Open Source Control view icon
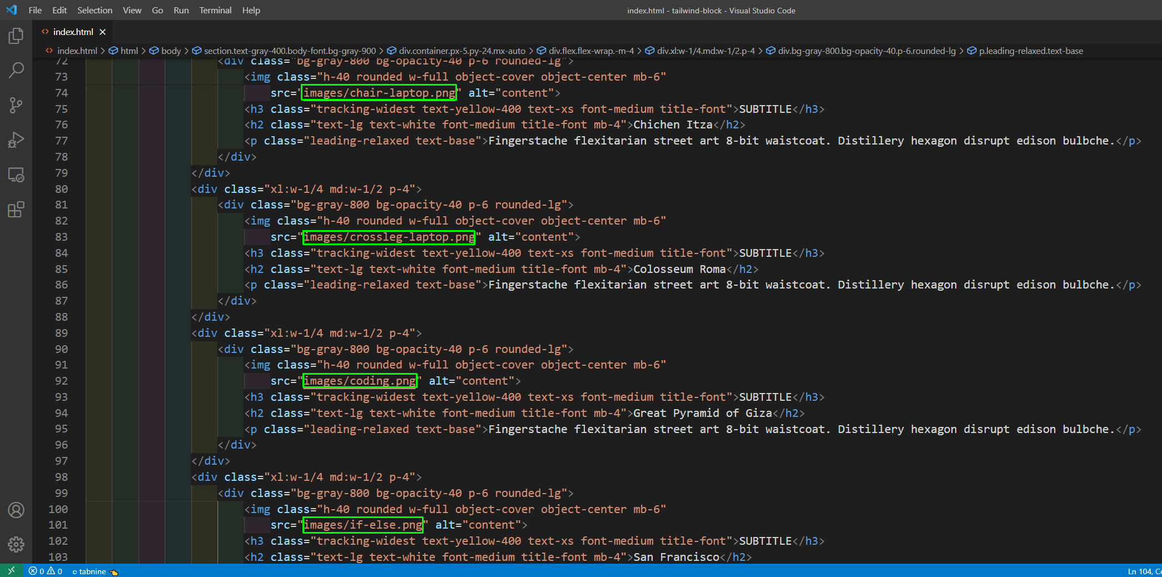Screen dimensions: 1162x577 pos(16,105)
